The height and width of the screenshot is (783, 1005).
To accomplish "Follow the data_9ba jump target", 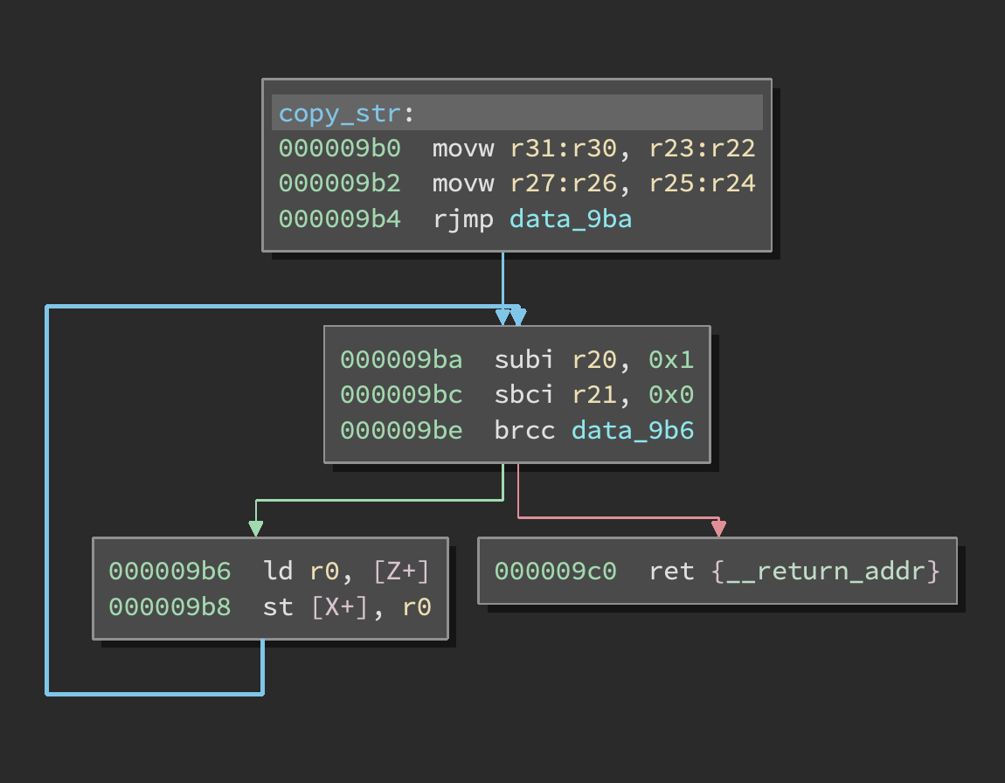I will click(570, 218).
